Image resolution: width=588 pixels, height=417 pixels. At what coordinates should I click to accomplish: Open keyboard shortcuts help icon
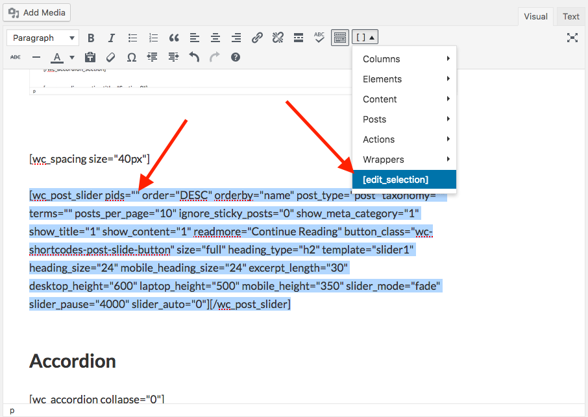coord(236,57)
